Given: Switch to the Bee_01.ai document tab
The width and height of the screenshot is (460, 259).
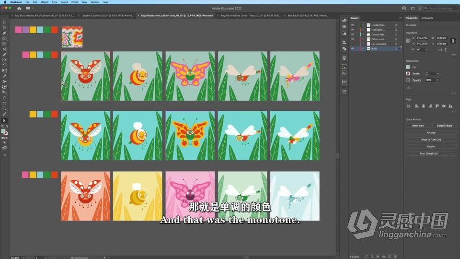Looking at the screenshot, I should tap(308, 15).
